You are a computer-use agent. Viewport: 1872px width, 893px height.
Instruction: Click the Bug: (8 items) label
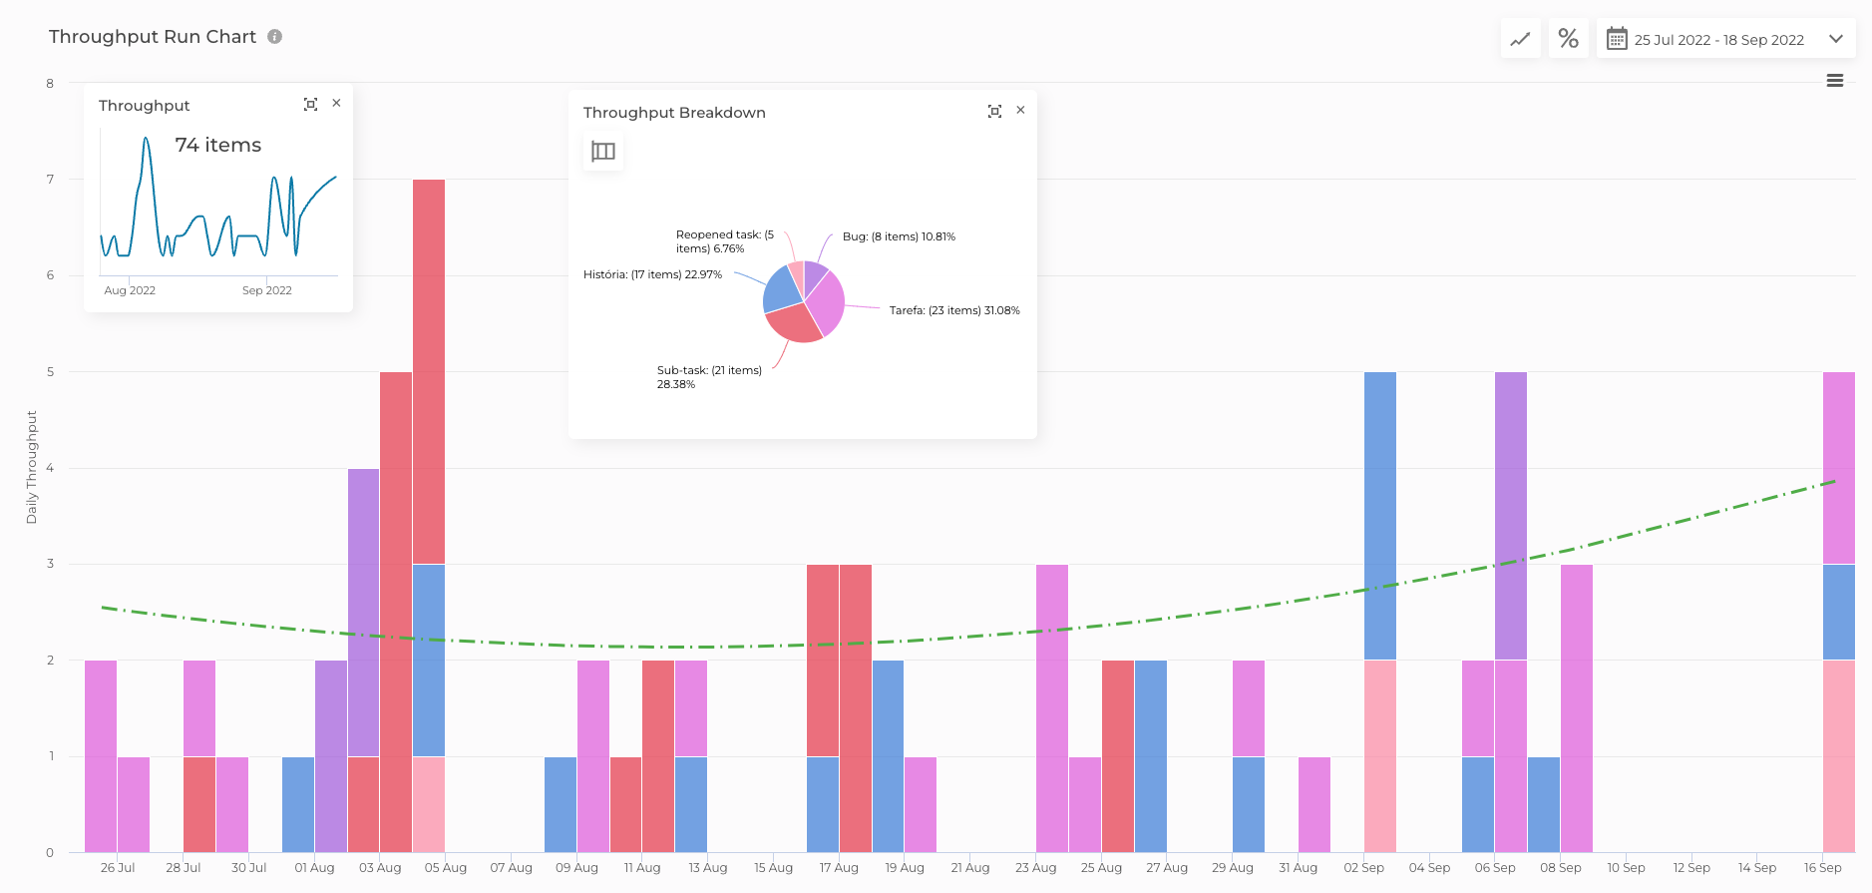pyautogui.click(x=898, y=237)
